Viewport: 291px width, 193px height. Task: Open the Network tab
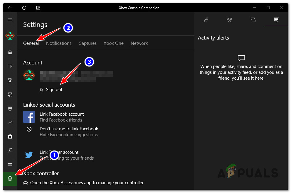139,43
